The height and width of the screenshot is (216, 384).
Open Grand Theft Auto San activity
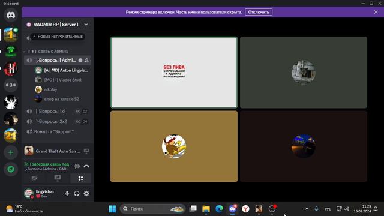click(53, 151)
